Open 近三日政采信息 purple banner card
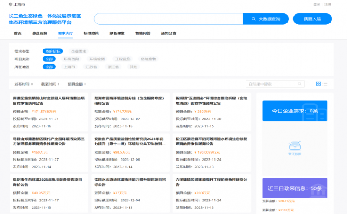347x214 pixels. pos(295,188)
